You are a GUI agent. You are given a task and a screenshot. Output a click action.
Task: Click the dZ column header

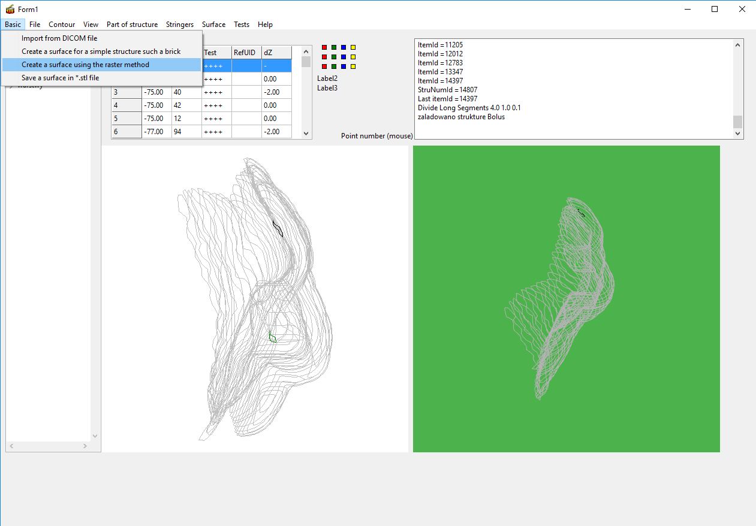pyautogui.click(x=276, y=53)
